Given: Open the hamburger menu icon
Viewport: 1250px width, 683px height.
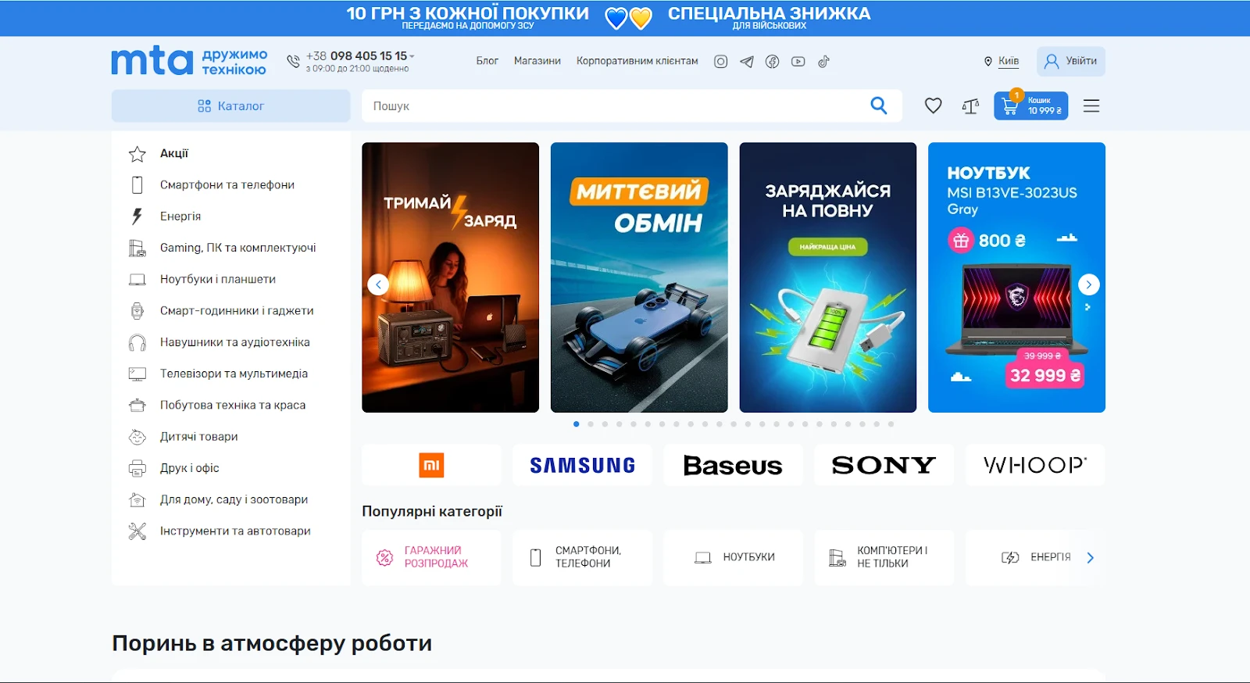Looking at the screenshot, I should point(1091,106).
